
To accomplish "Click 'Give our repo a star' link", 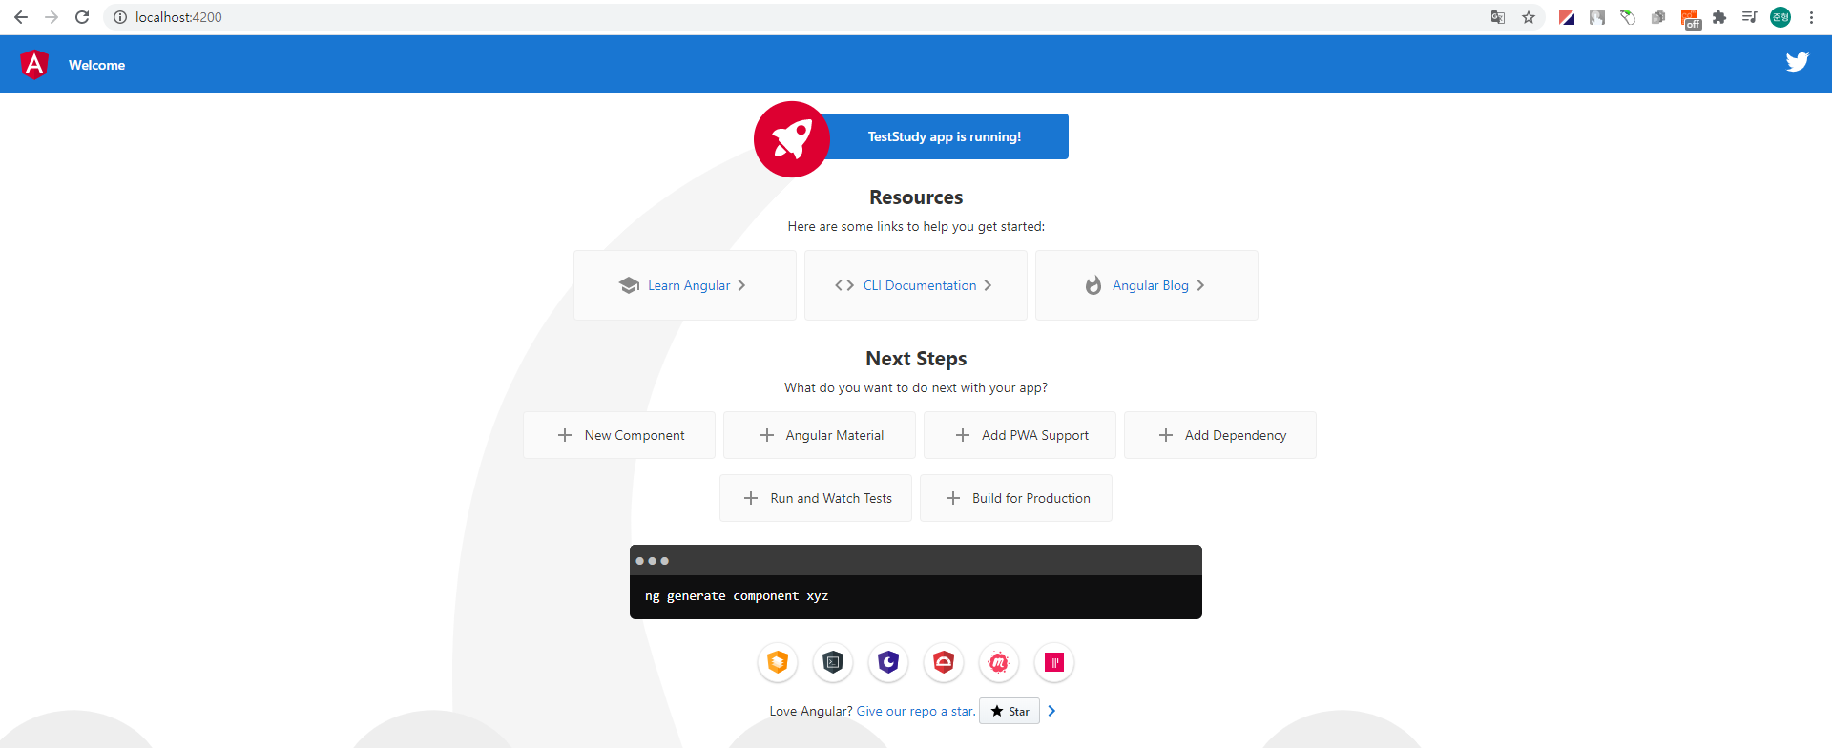I will (916, 711).
